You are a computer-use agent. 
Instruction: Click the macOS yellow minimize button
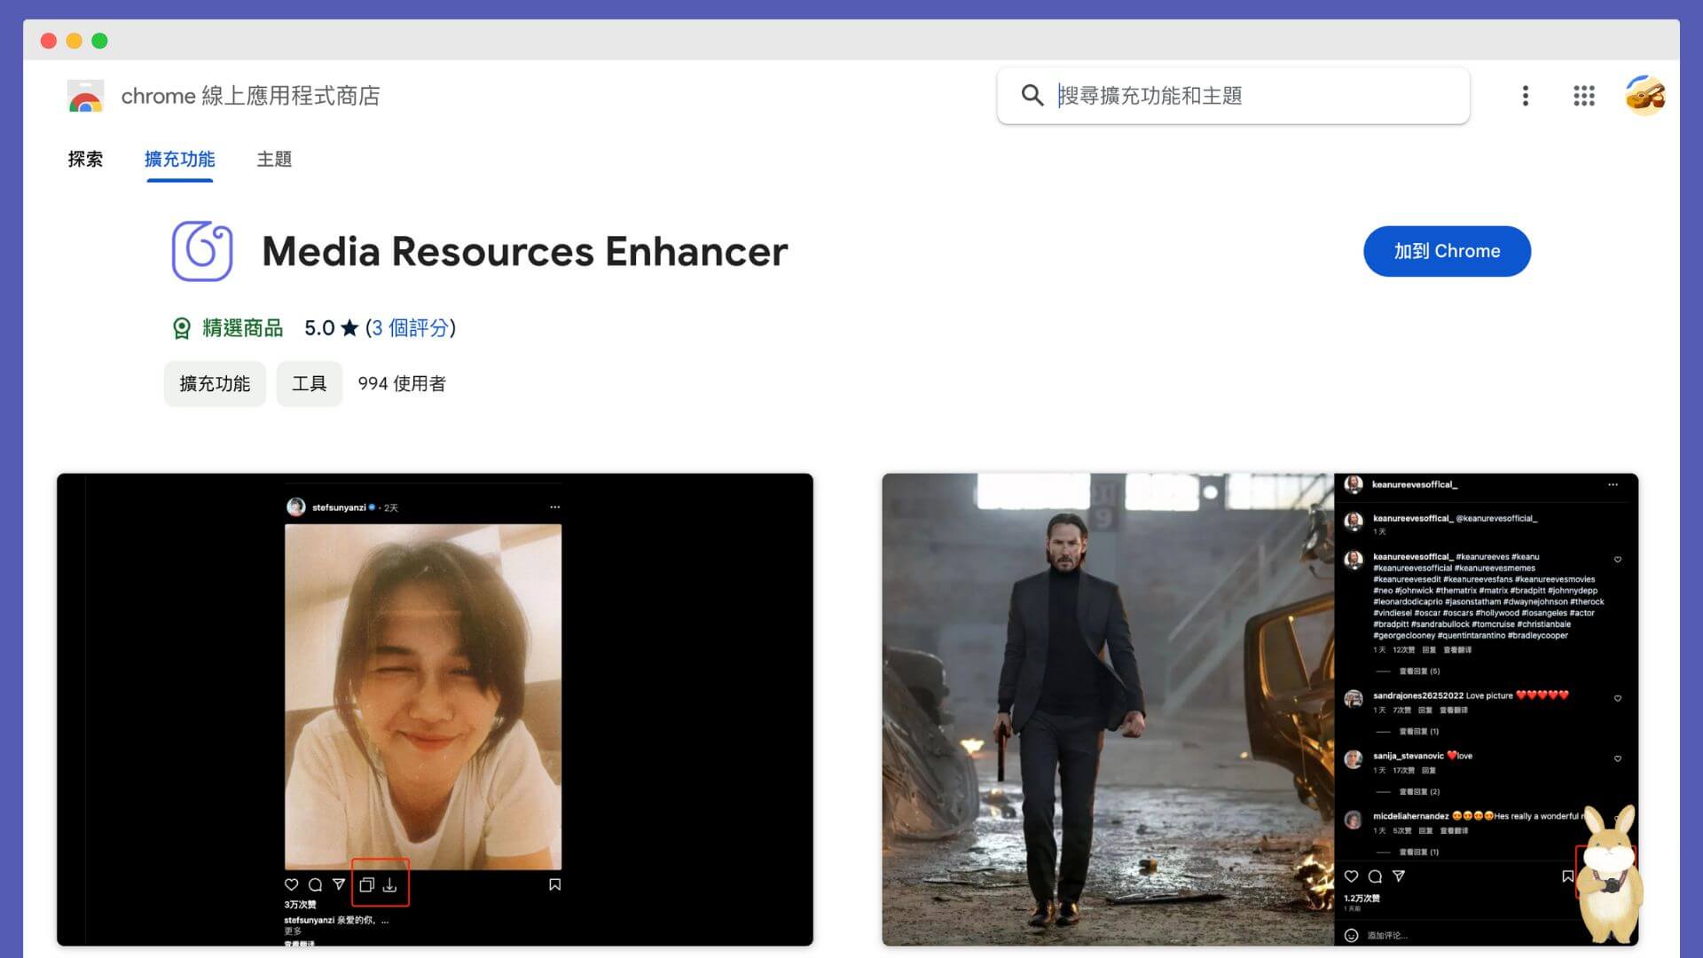point(75,41)
